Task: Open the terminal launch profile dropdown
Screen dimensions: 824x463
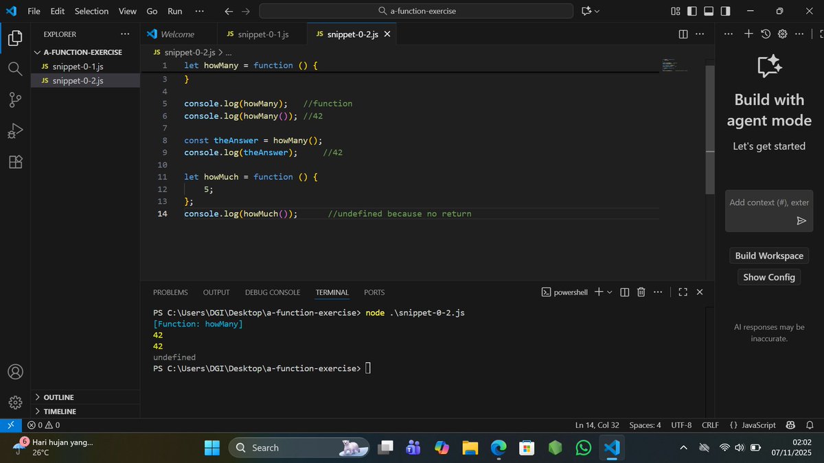Action: coord(608,292)
